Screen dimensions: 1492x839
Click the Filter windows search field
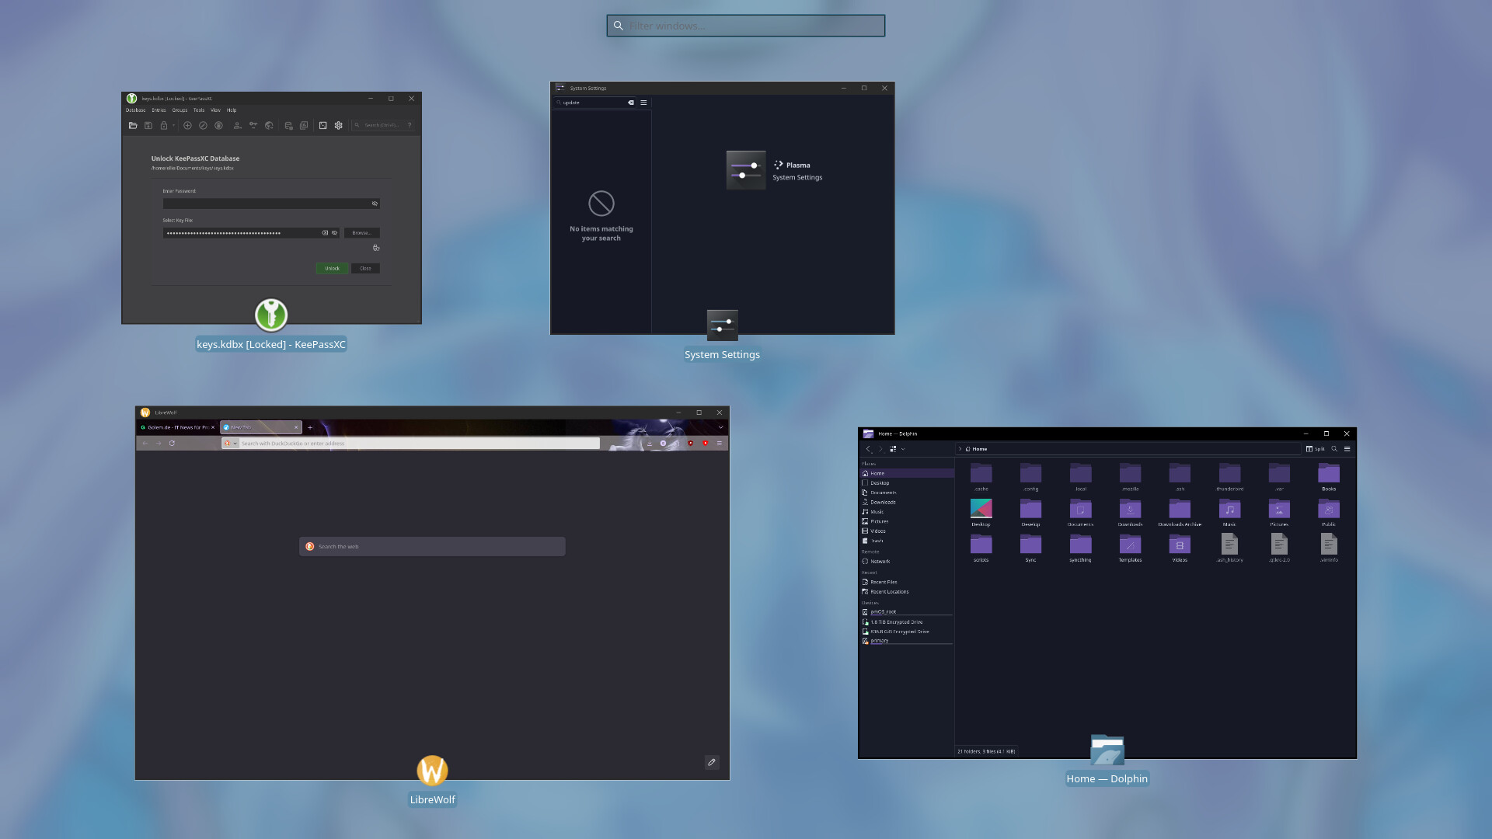pyautogui.click(x=746, y=25)
